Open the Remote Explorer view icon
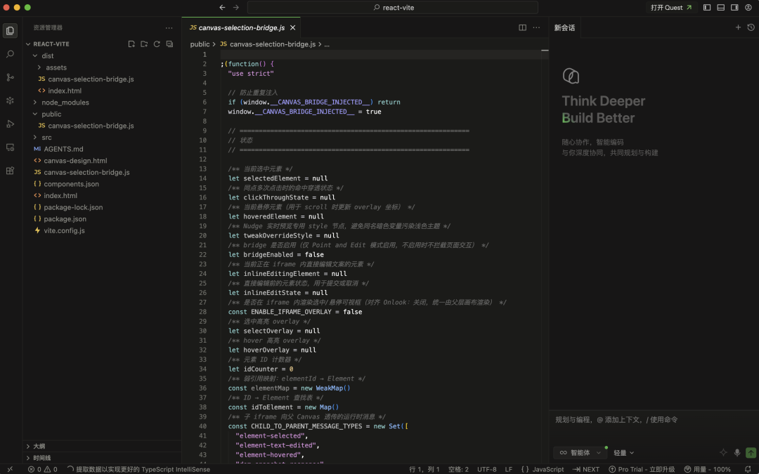Viewport: 759px width, 474px height. click(10, 147)
